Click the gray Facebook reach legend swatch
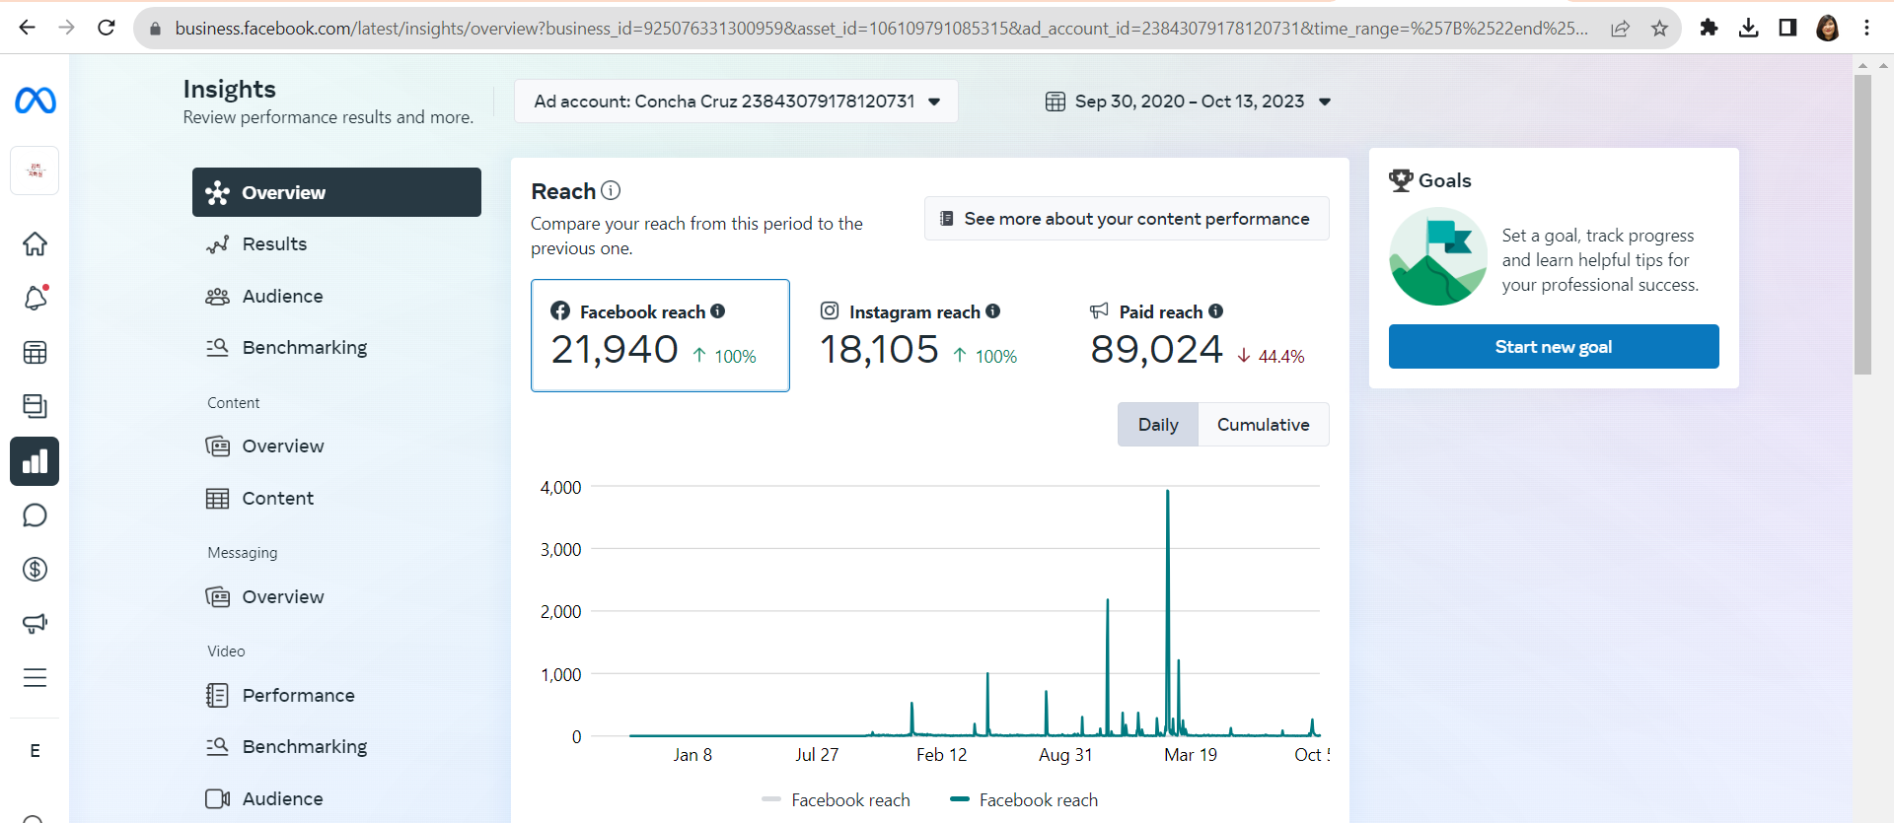The width and height of the screenshot is (1894, 823). [771, 799]
